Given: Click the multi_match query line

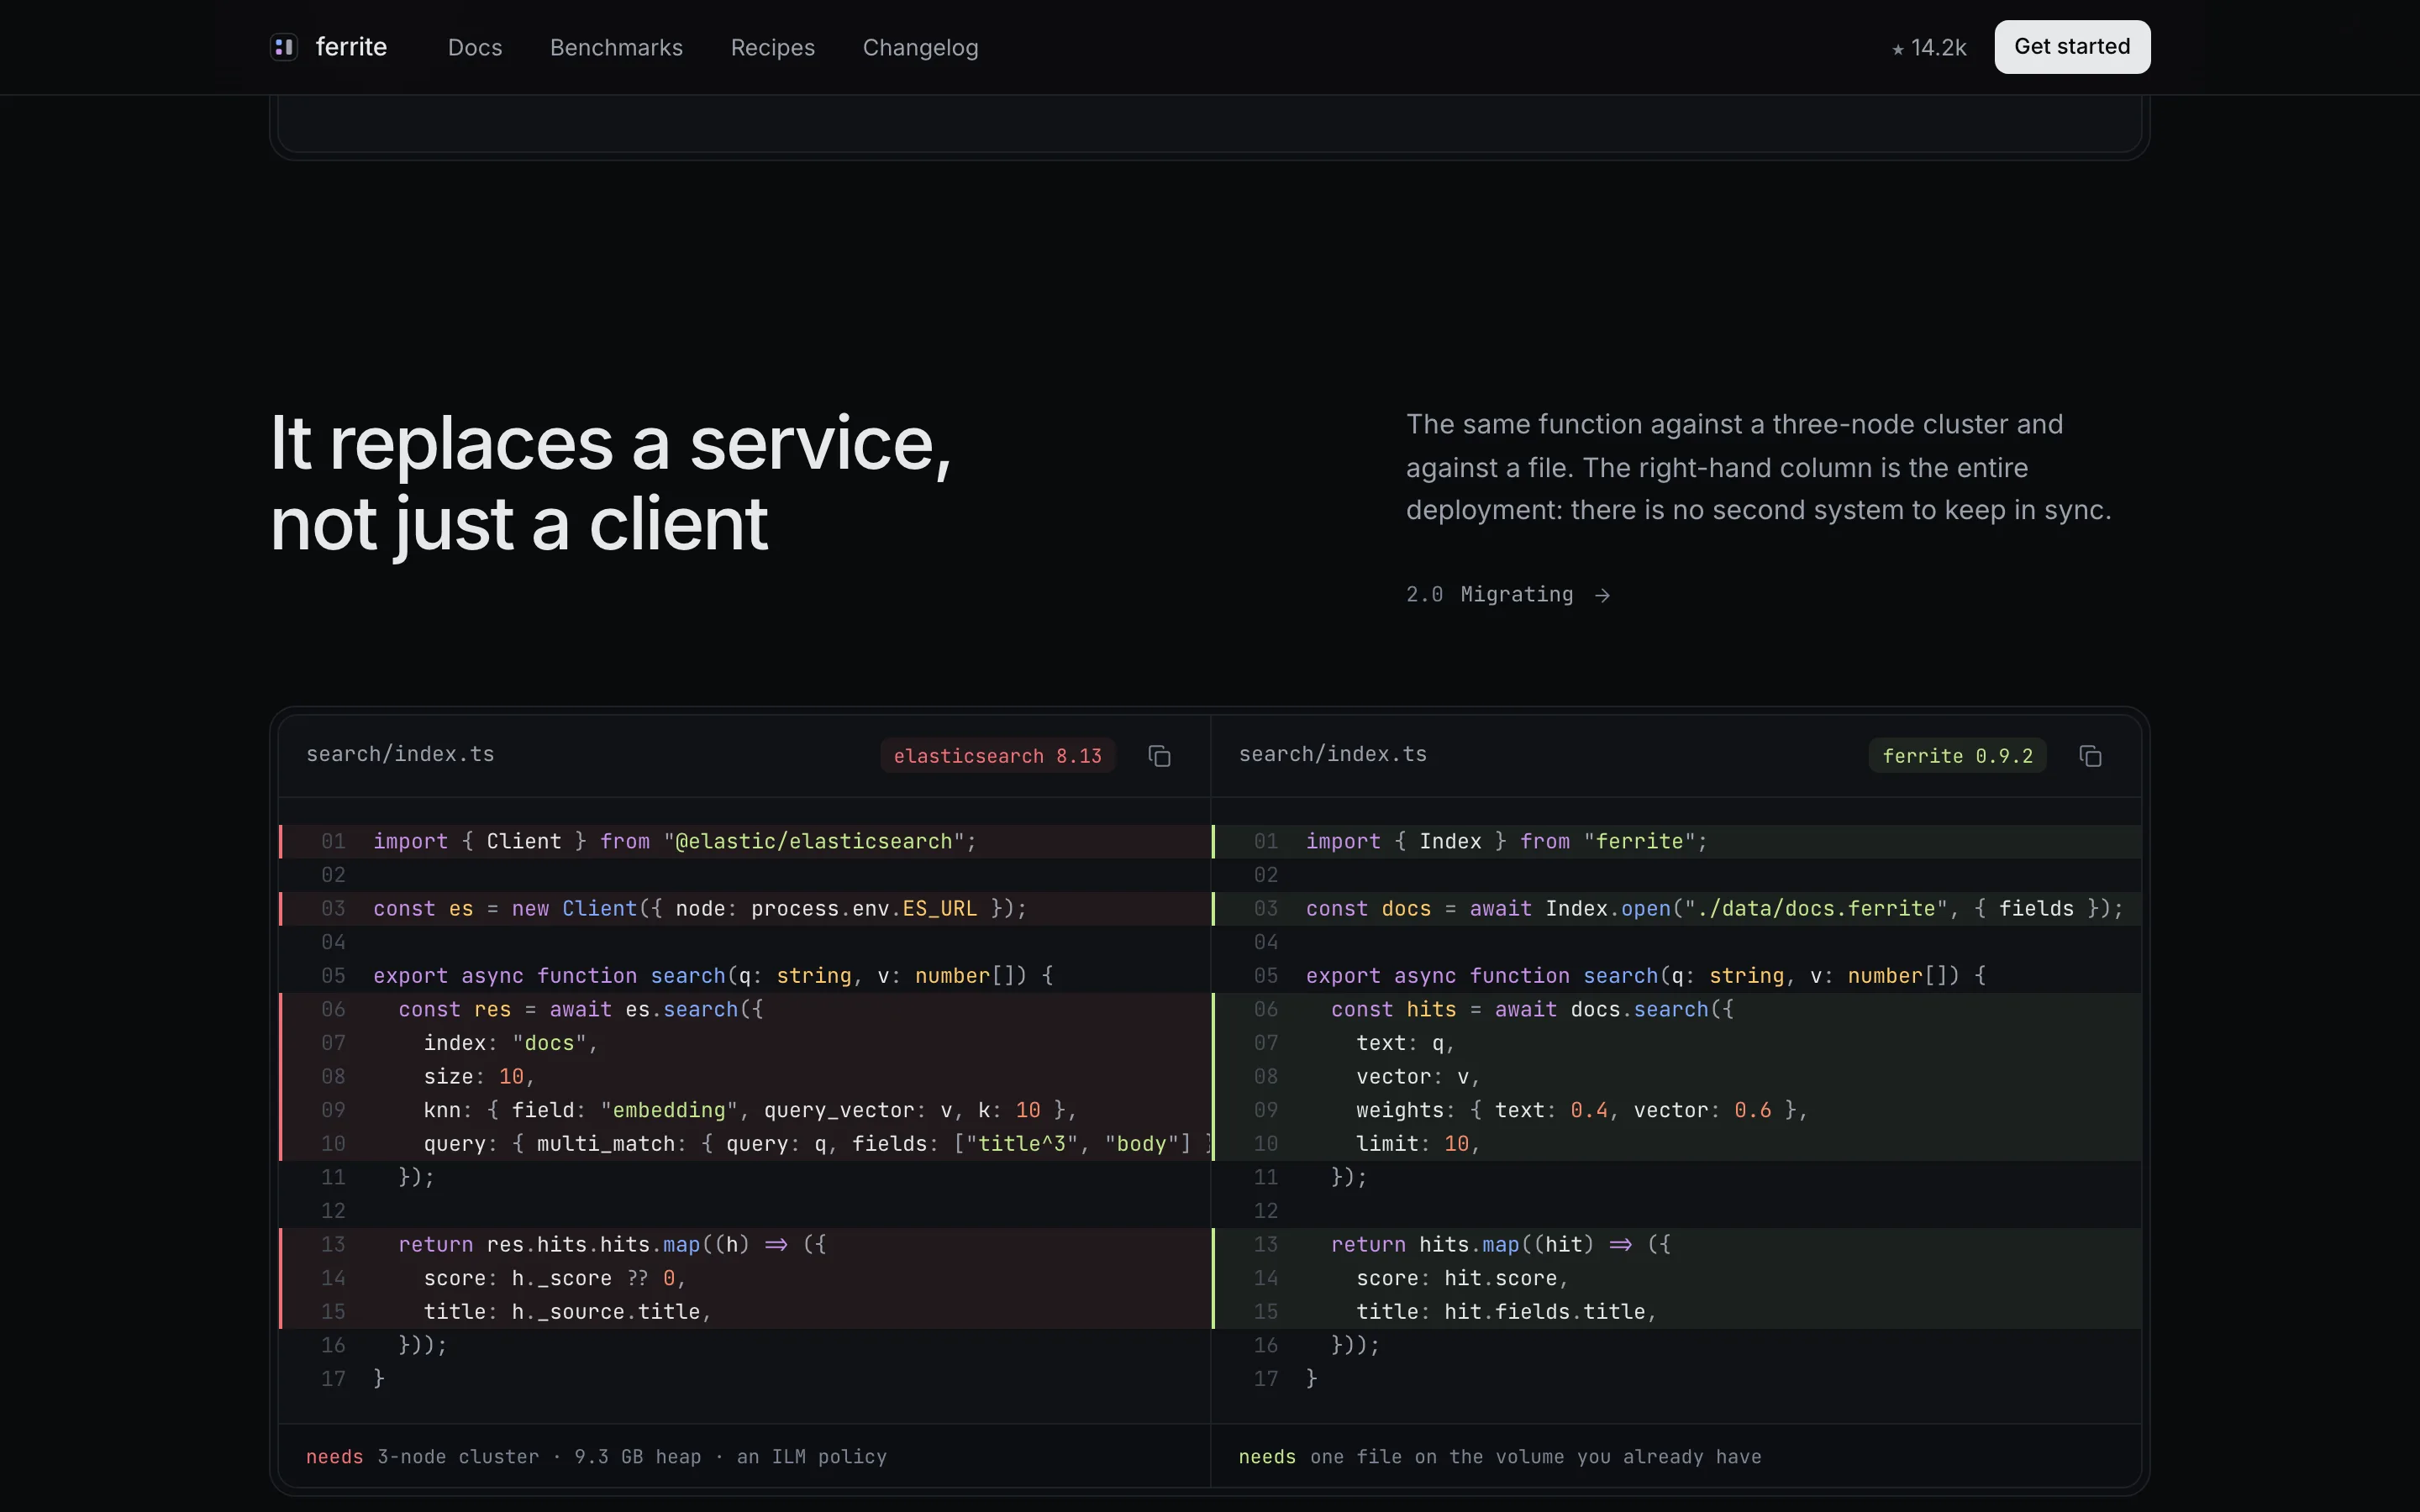Looking at the screenshot, I should 745,1144.
